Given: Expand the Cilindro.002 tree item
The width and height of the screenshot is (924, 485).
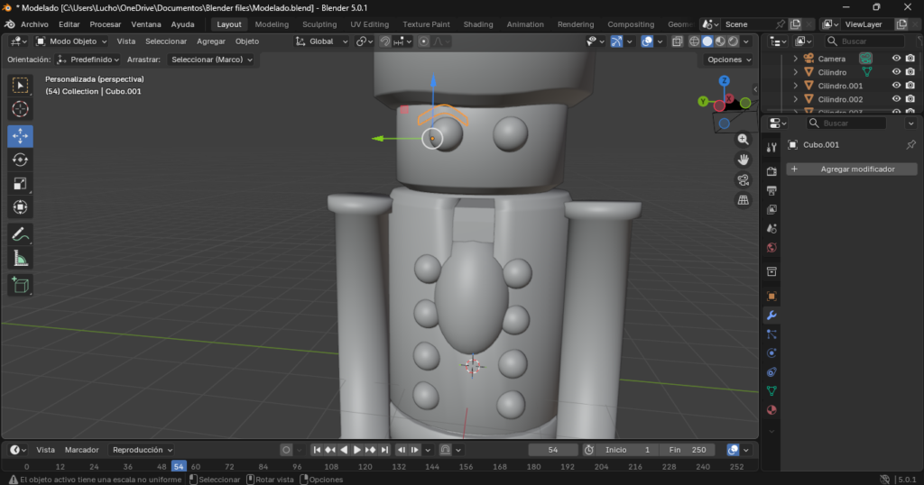Looking at the screenshot, I should click(x=795, y=99).
